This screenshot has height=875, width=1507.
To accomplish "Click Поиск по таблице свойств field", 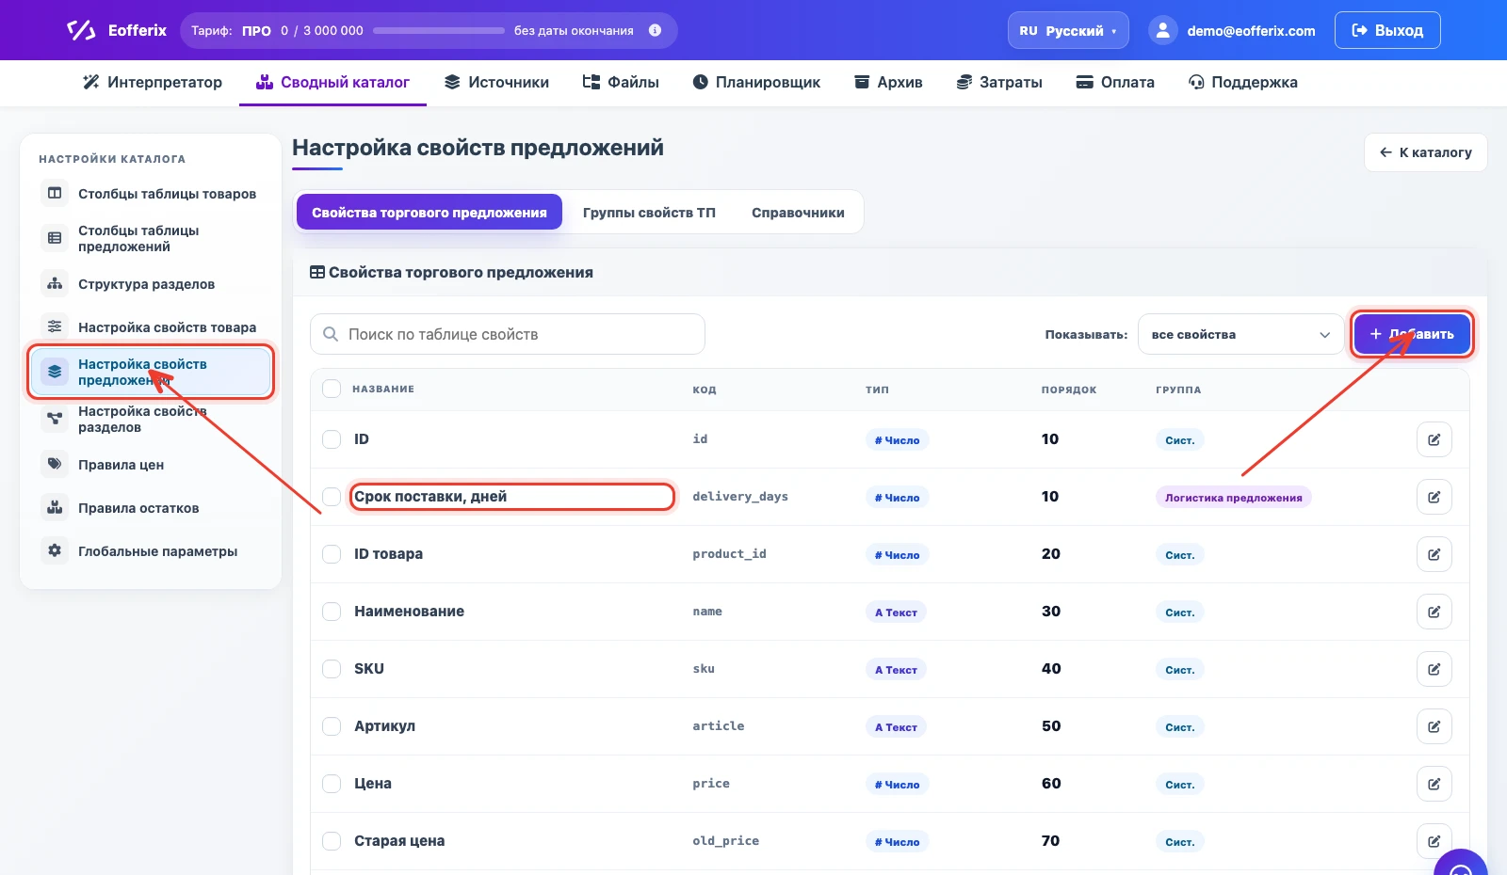I will pyautogui.click(x=508, y=334).
